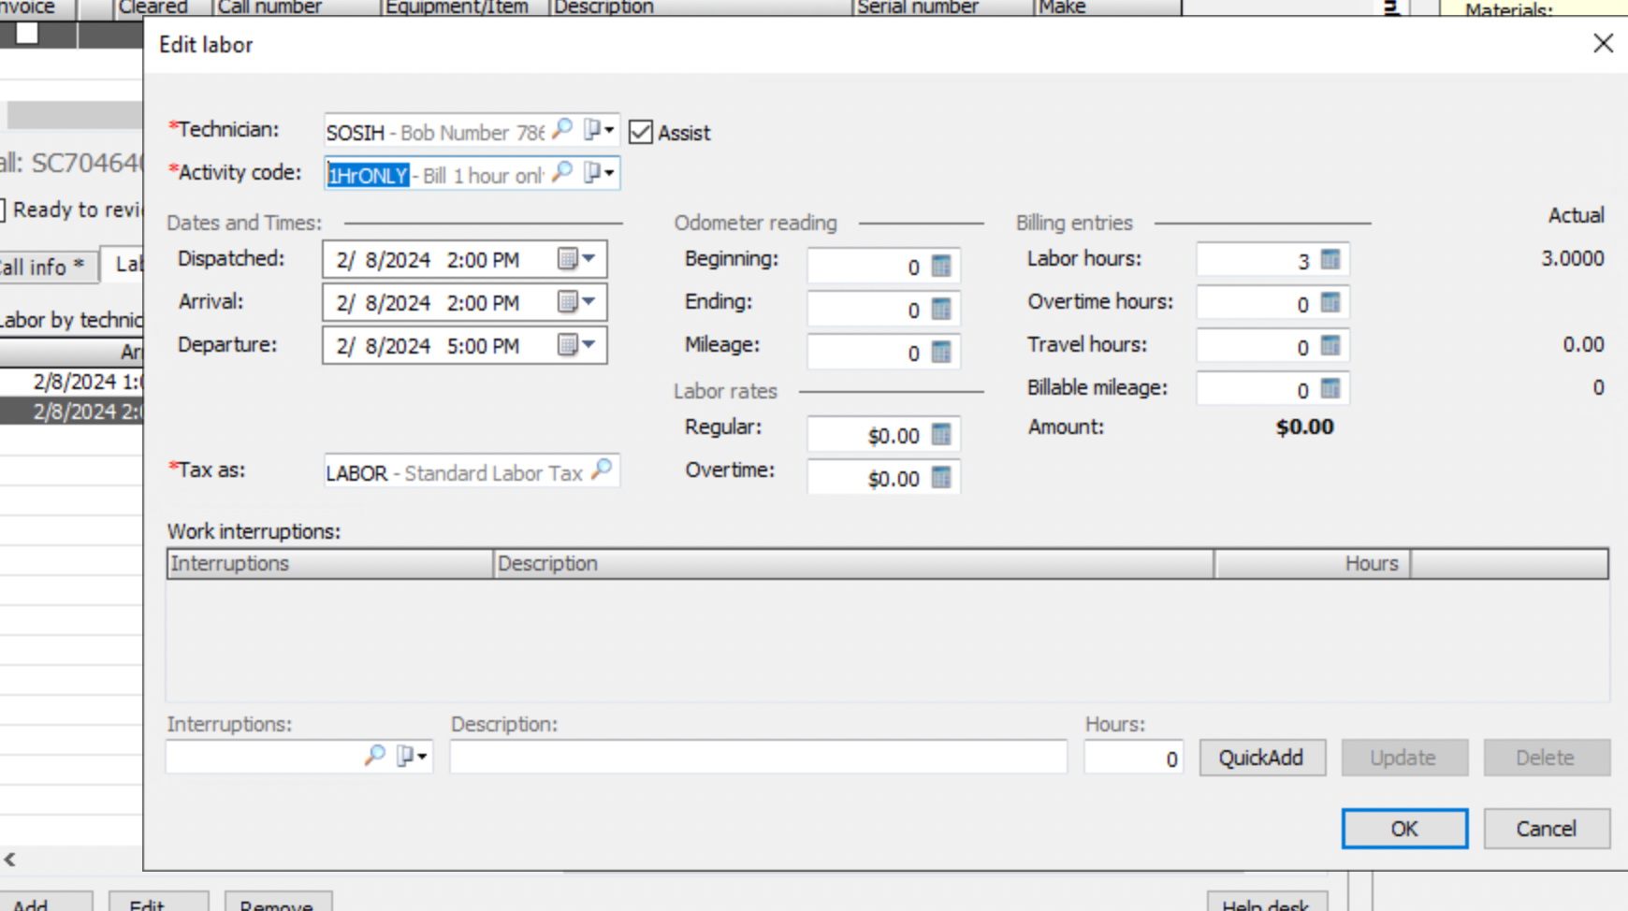Expand the Technician flag dropdown
The height and width of the screenshot is (911, 1628).
[599, 129]
